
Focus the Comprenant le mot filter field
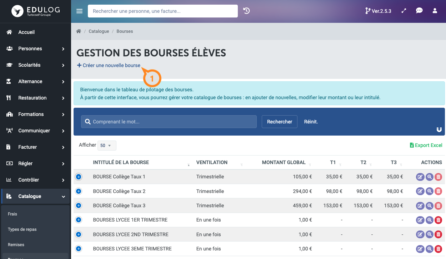coord(169,122)
